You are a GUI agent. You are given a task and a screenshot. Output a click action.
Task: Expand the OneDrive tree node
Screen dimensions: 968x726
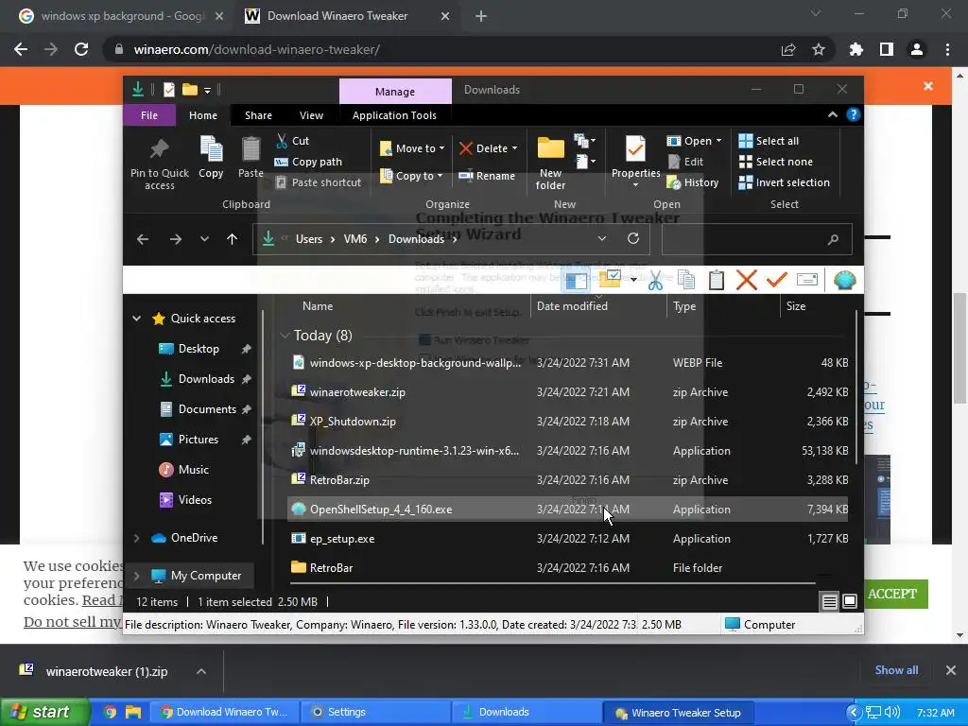click(136, 538)
